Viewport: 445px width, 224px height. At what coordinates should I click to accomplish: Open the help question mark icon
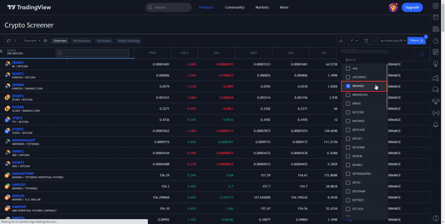point(436,218)
